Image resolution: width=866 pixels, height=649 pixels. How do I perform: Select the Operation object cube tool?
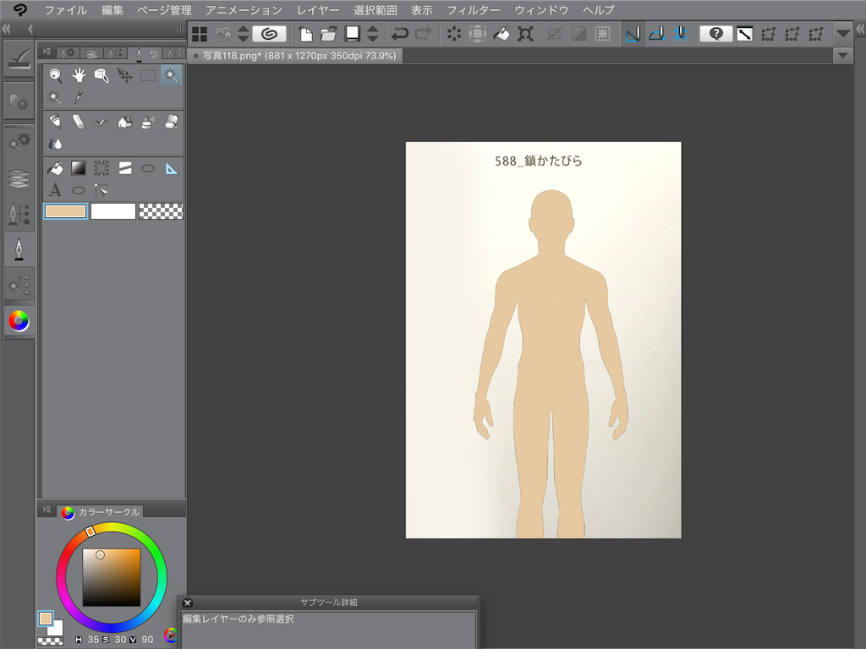pyautogui.click(x=101, y=75)
